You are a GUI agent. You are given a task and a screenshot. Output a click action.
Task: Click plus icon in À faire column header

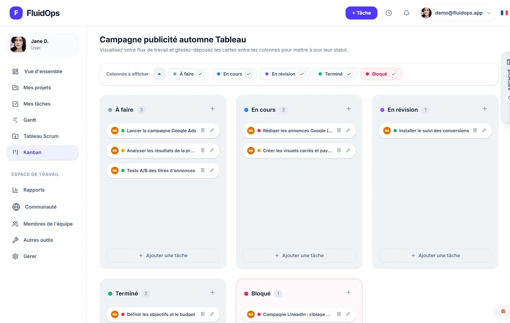(x=212, y=109)
